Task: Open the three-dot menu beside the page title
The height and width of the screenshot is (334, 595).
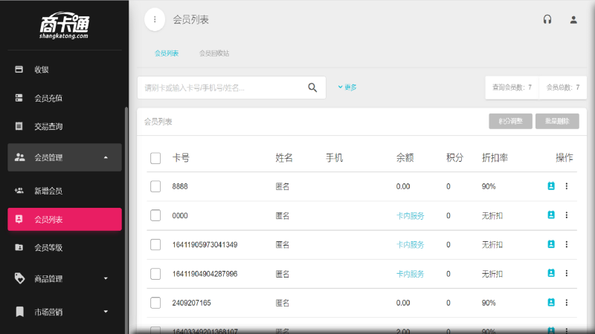Action: (155, 19)
